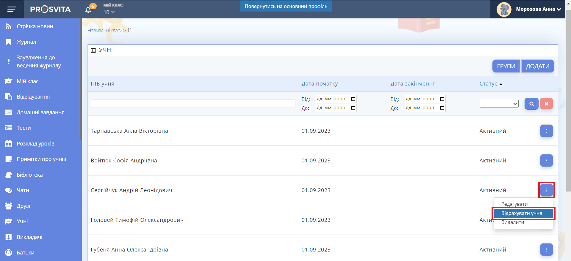Expand the Мій клас 10 class selector

109,12
